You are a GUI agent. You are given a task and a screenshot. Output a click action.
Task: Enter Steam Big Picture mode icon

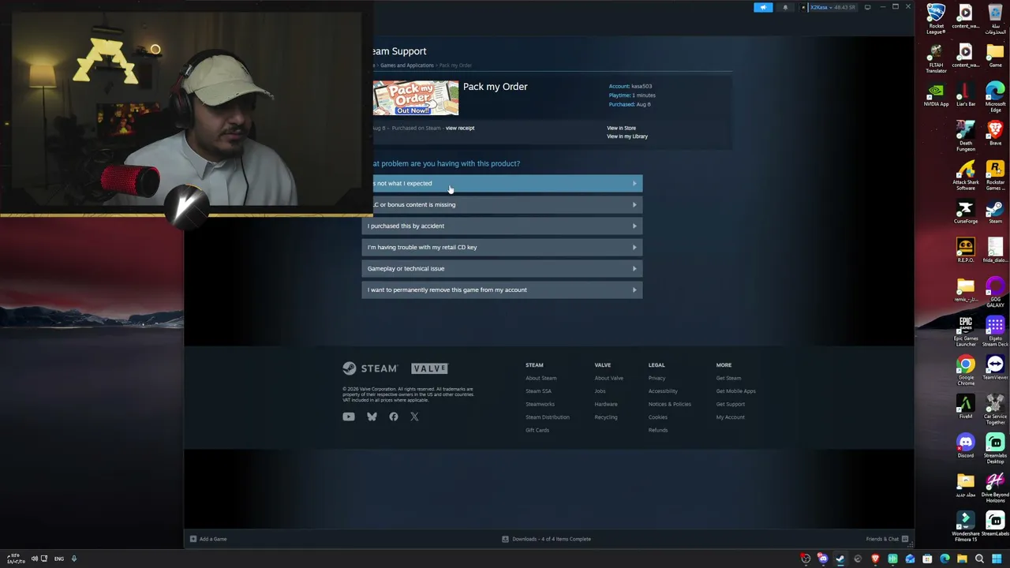tap(867, 8)
